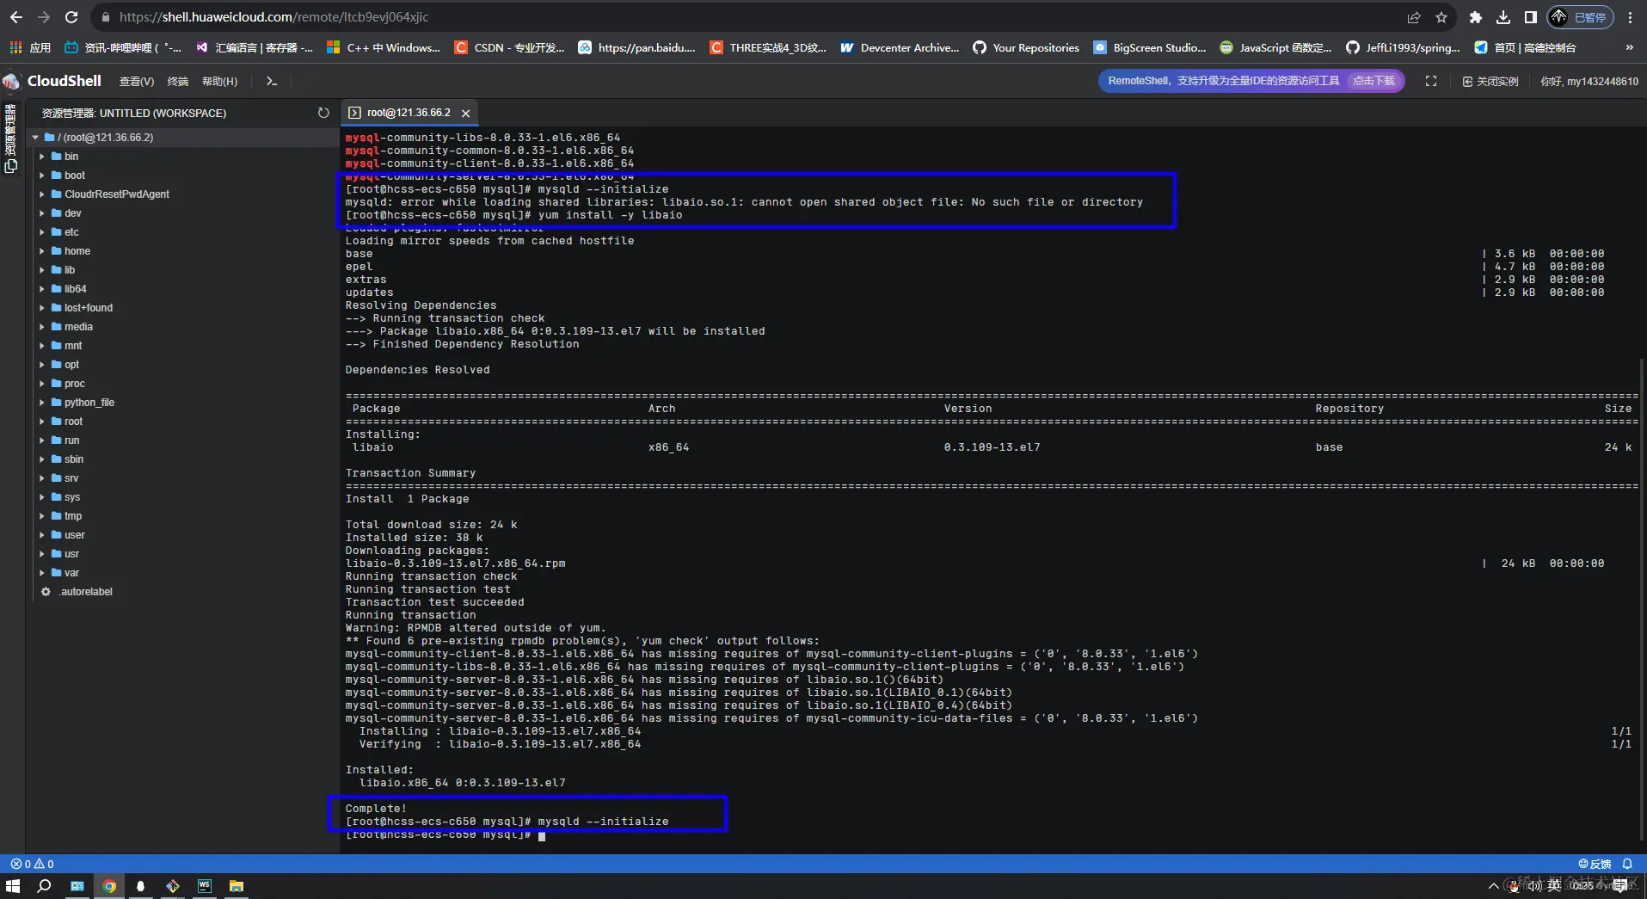Click the errors and warnings status indicator

pyautogui.click(x=32, y=864)
